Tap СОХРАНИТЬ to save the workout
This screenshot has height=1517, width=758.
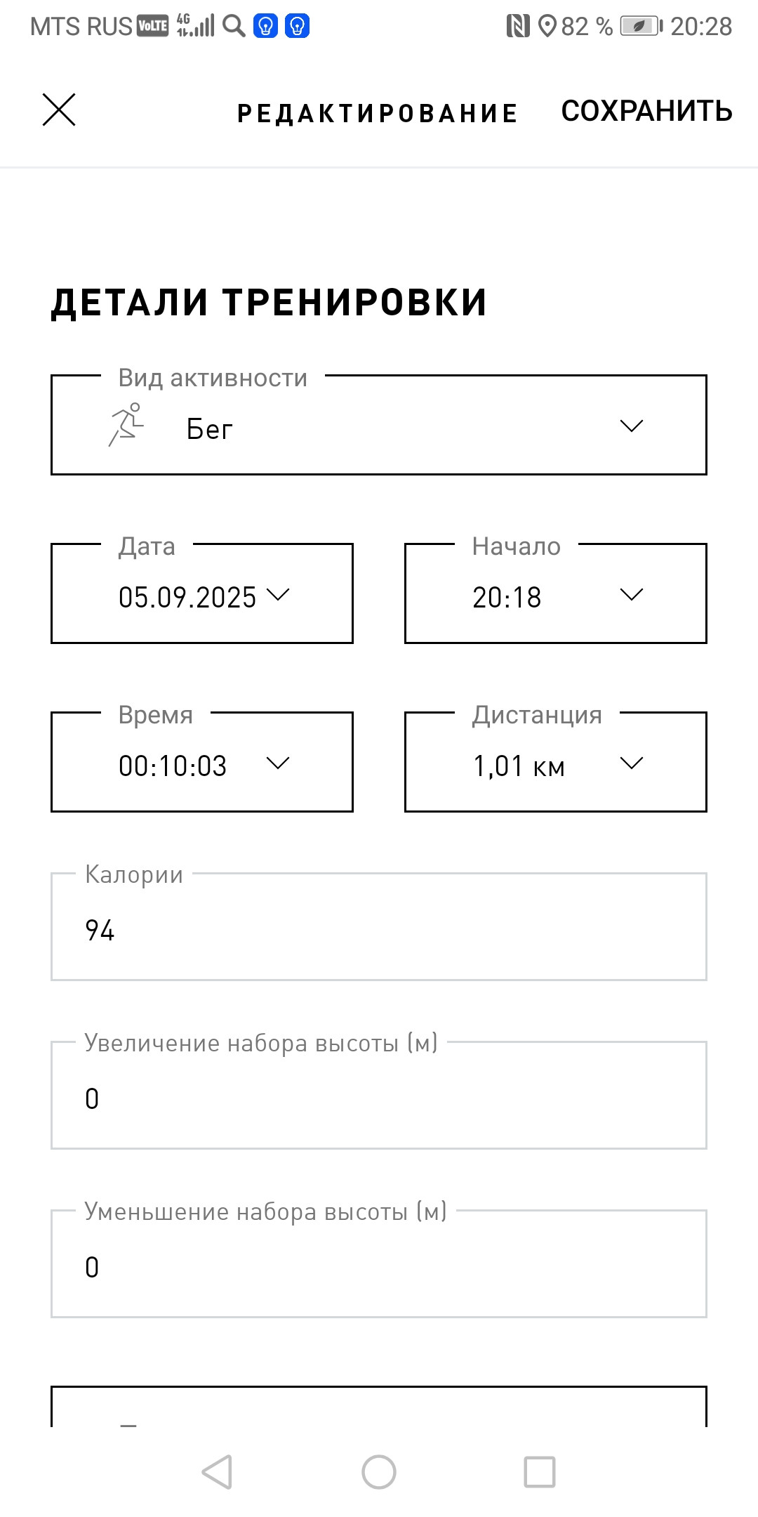tap(646, 111)
